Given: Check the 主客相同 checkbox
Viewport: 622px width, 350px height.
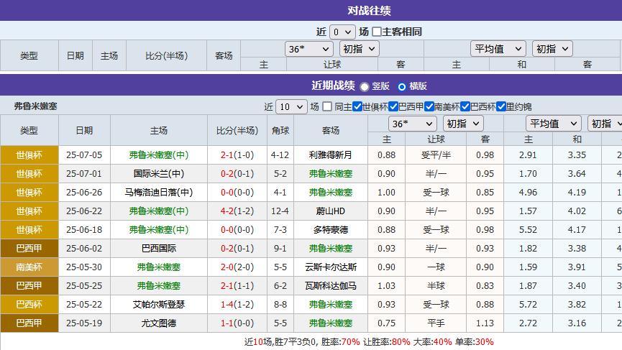Looking at the screenshot, I should 377,32.
